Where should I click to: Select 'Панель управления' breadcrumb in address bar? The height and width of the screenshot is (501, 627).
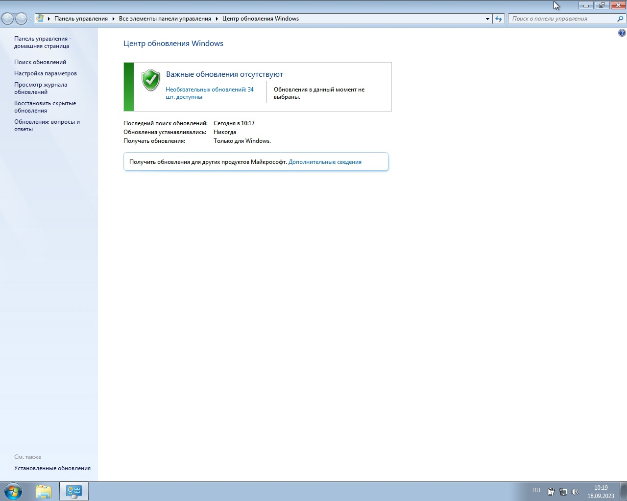coord(81,19)
